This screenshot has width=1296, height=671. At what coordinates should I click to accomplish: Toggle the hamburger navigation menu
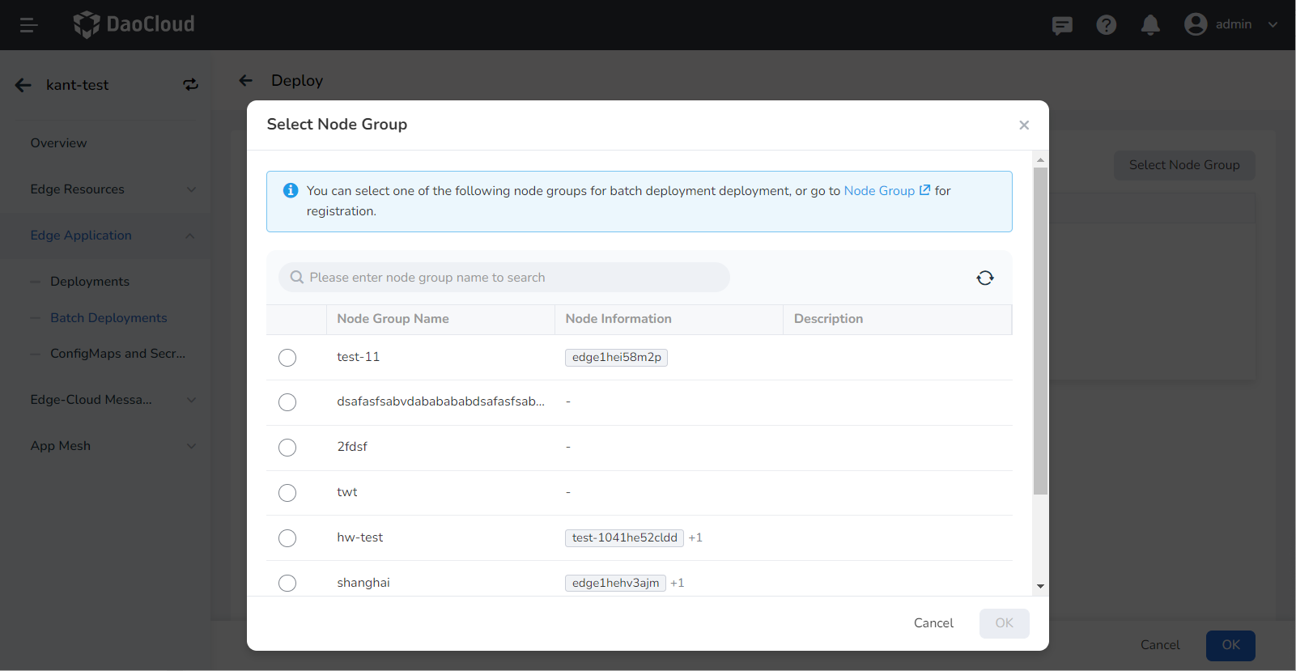coord(29,25)
